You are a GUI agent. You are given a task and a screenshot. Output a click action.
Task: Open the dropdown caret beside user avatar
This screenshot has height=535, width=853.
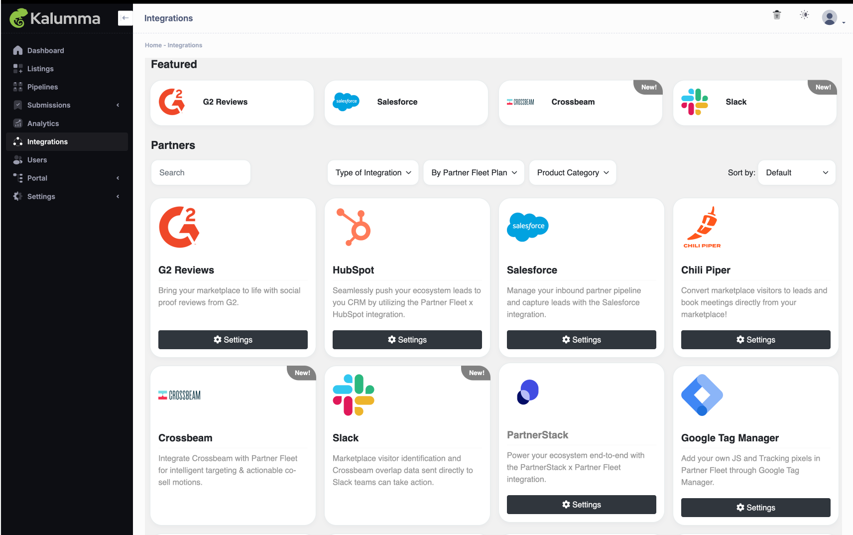pyautogui.click(x=844, y=22)
